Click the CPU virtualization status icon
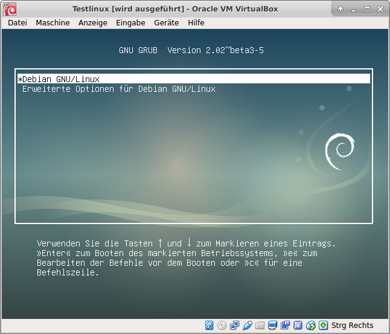The image size is (390, 334). (298, 326)
